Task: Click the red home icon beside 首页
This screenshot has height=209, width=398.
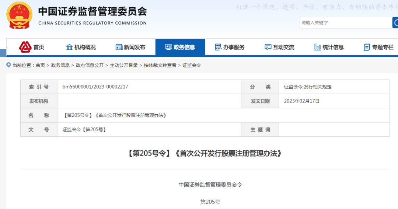Action: pyautogui.click(x=25, y=47)
